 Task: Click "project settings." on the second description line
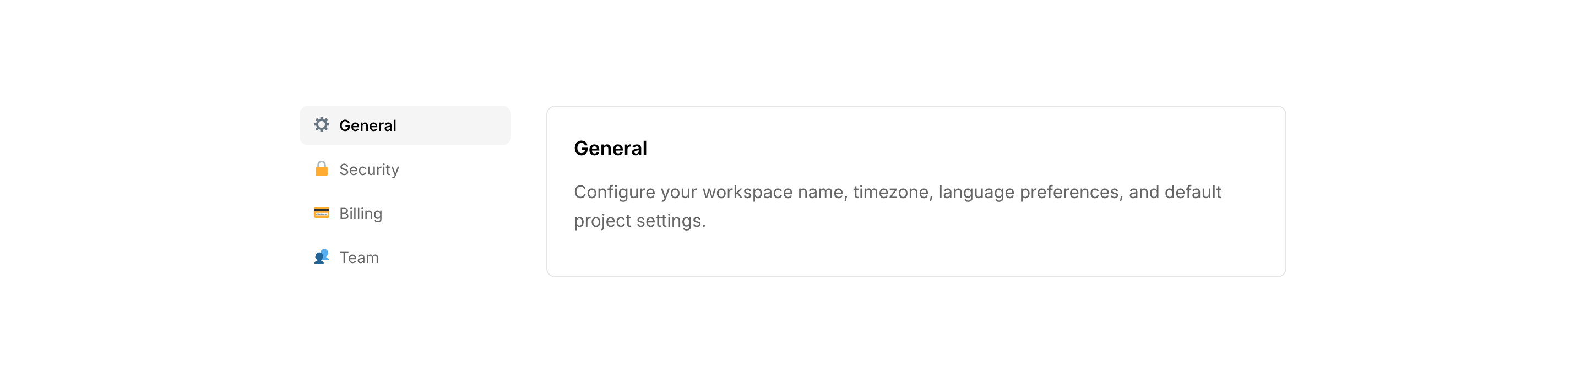coord(639,221)
